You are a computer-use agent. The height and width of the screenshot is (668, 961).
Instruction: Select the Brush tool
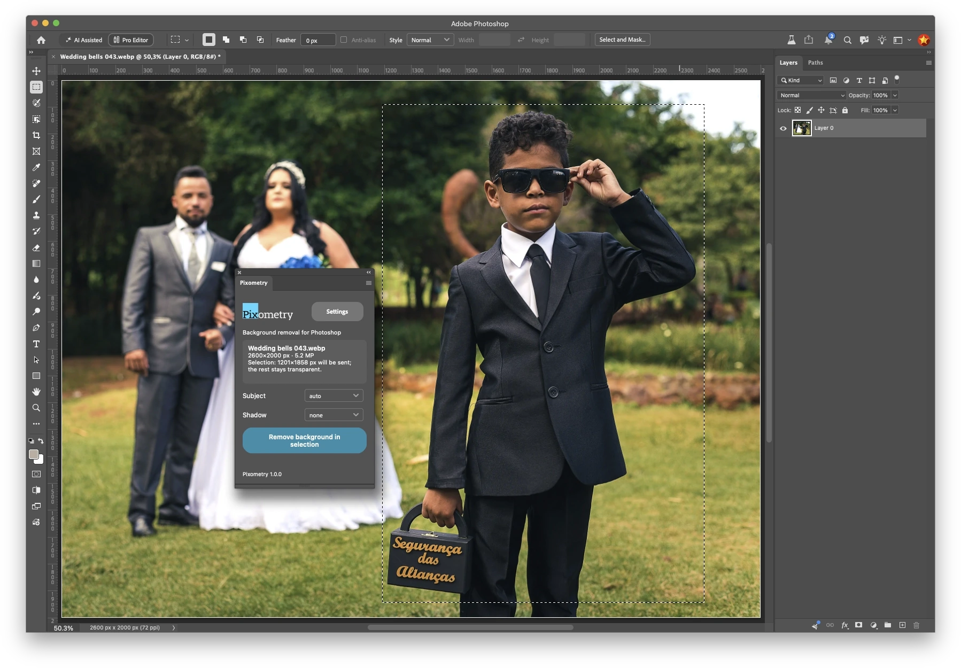[36, 199]
